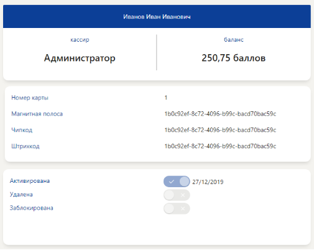Click the card number value 1
The width and height of the screenshot is (314, 250).
coord(166,98)
